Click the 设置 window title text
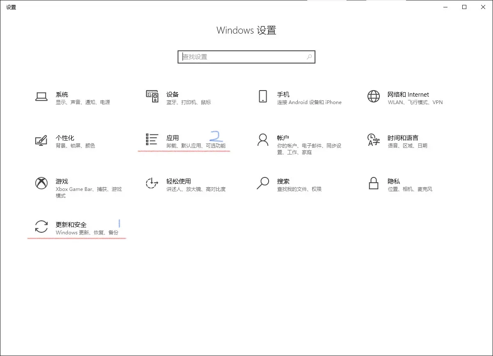 (x=11, y=7)
